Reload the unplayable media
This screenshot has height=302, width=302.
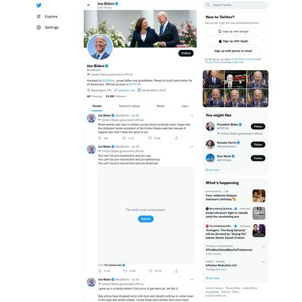[x=146, y=219]
